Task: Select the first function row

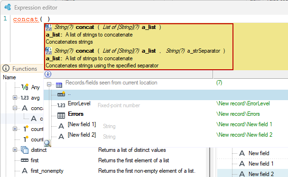Action: click(x=35, y=160)
